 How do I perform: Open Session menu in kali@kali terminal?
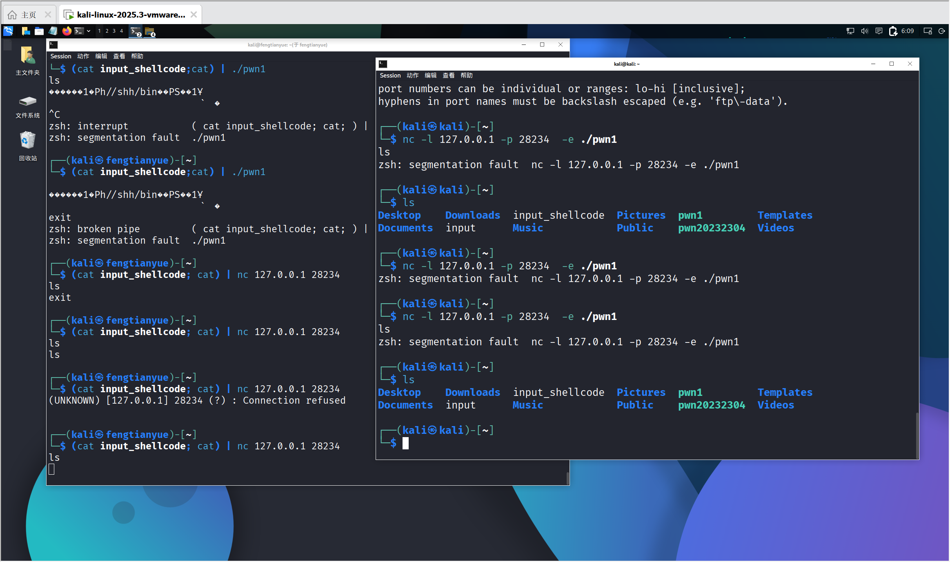(x=390, y=76)
